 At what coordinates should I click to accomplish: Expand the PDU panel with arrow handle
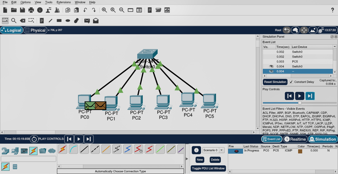pos(187,159)
